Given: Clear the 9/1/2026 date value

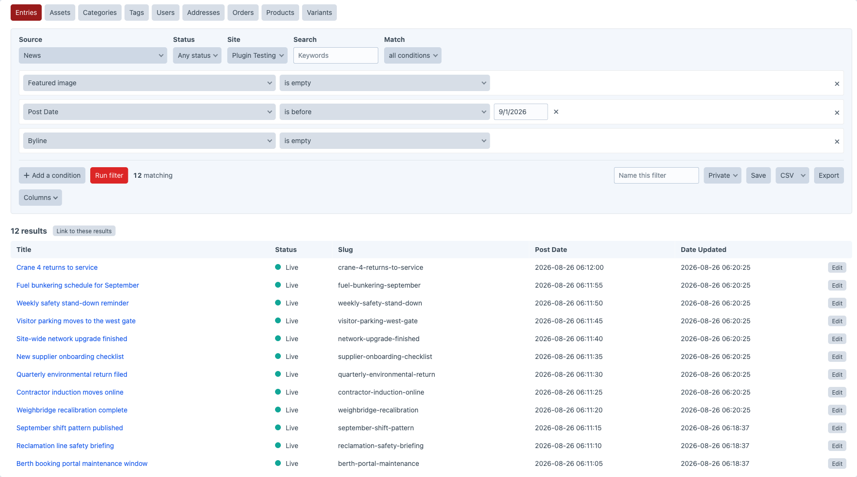Looking at the screenshot, I should 556,112.
